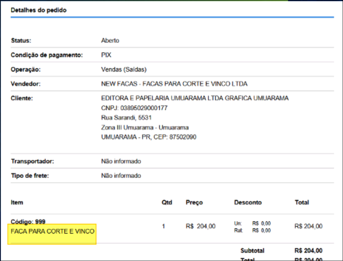Screen dimensions: 343x261
Task: Select the "Qtd" column header
Action: 167,203
